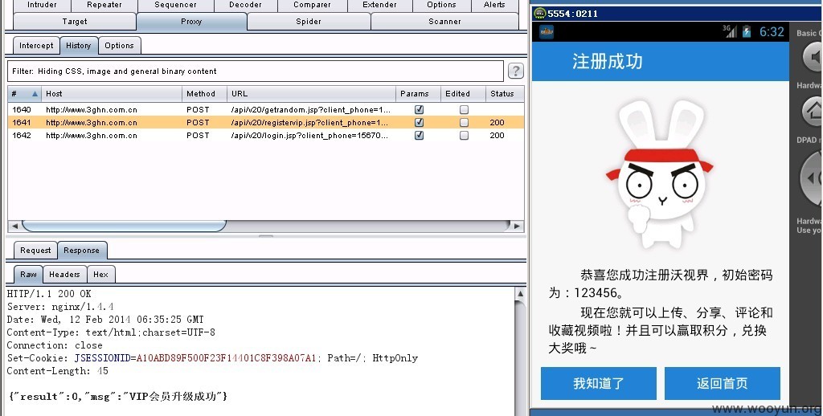Switch to the Scanner tab
This screenshot has width=823, height=416.
(444, 22)
